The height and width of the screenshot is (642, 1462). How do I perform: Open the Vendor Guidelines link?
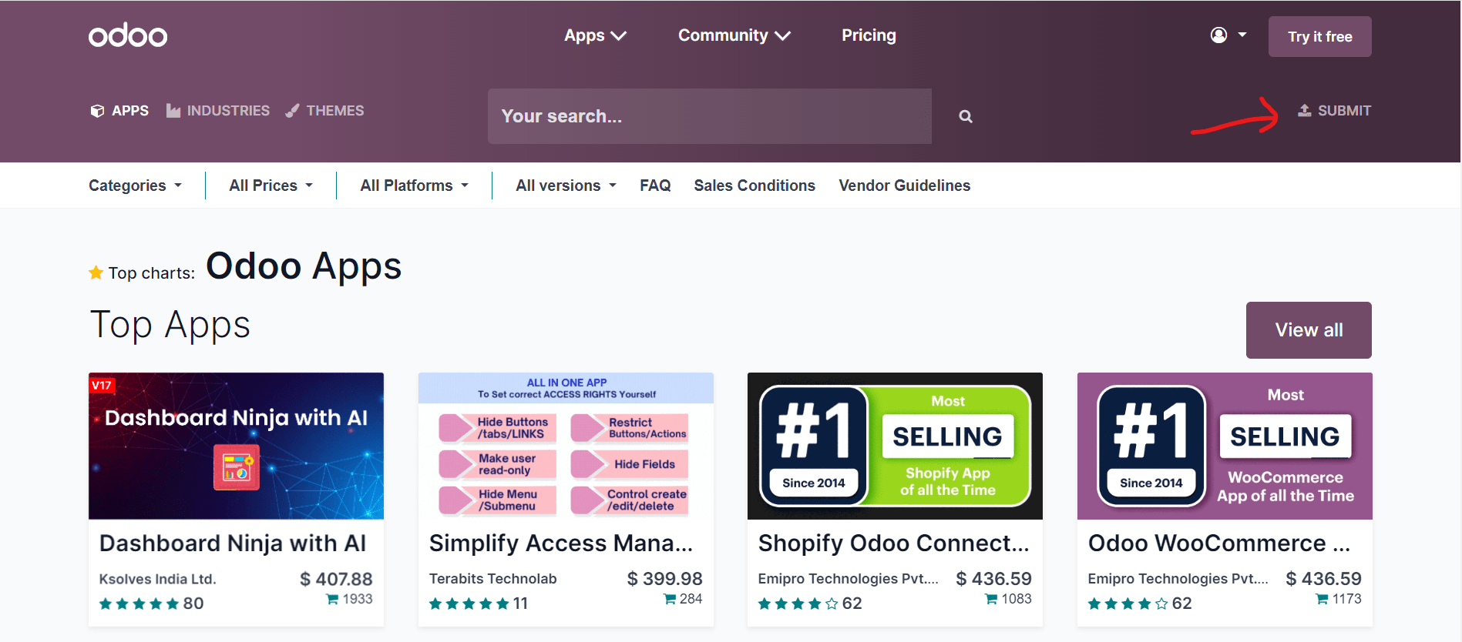point(904,186)
